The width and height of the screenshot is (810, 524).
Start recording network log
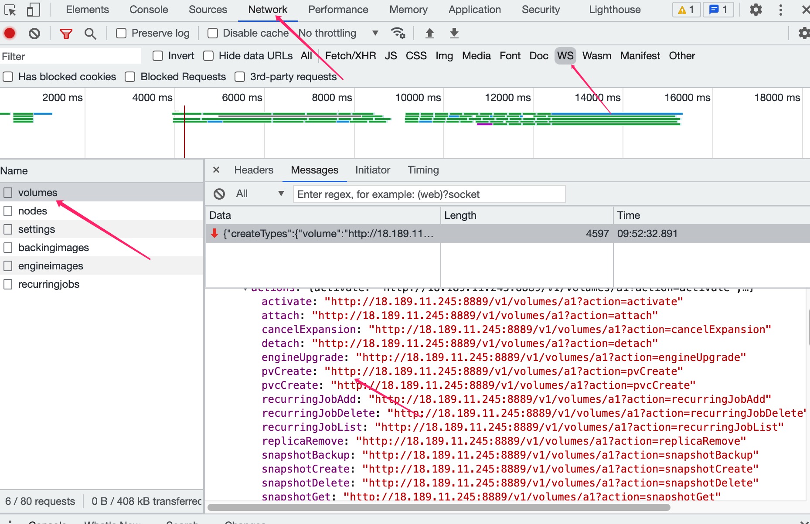(9, 33)
